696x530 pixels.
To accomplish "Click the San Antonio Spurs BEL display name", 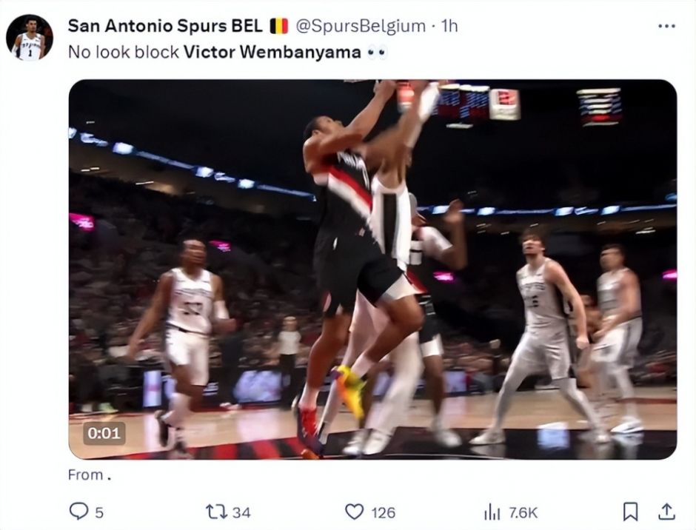I will [165, 26].
